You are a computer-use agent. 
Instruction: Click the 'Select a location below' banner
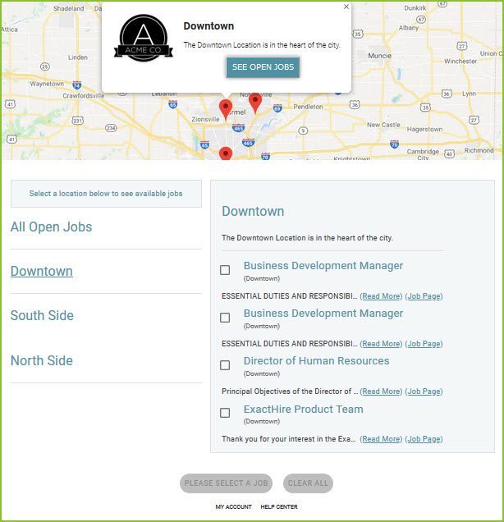point(106,194)
